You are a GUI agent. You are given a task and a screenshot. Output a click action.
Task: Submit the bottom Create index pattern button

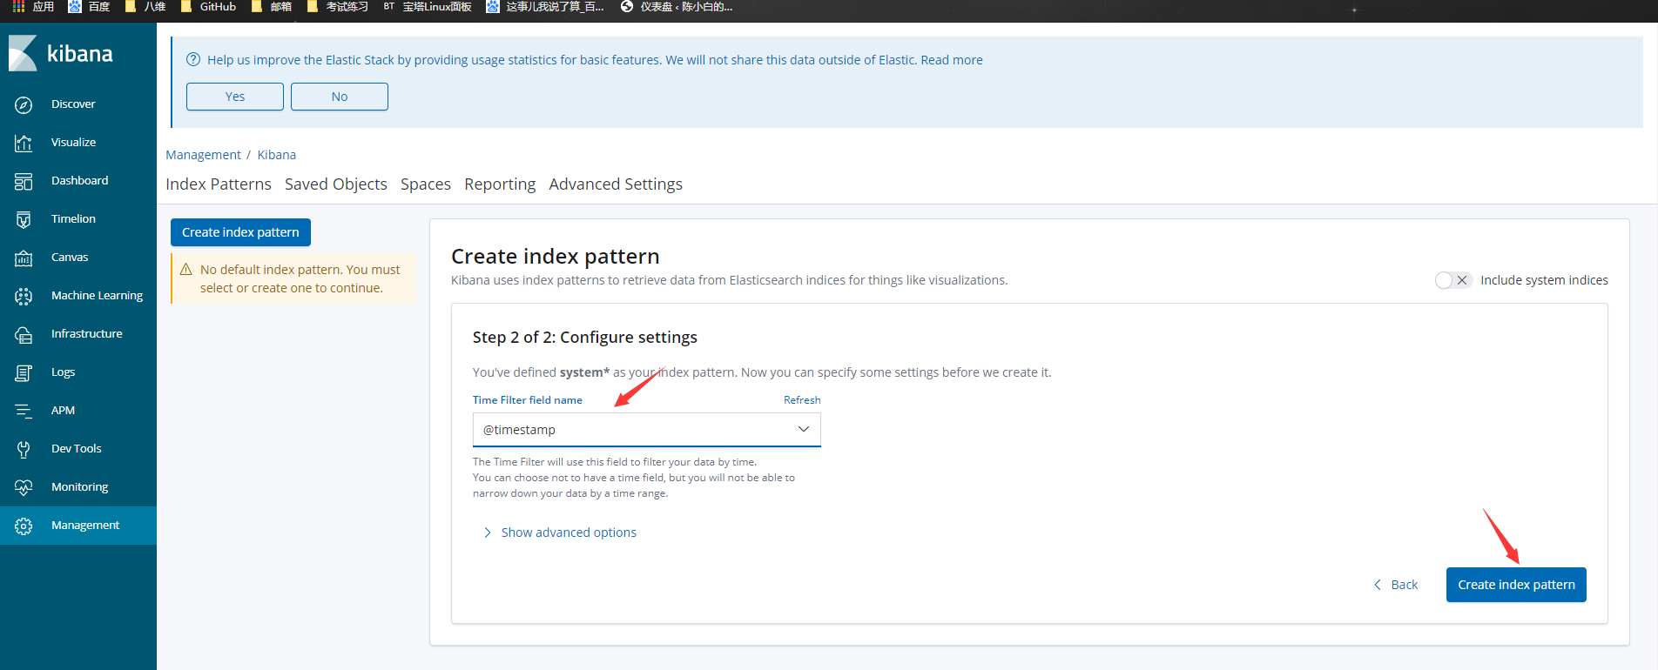click(1516, 585)
